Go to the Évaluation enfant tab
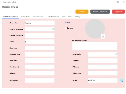Image resolution: width=126 pixels, height=94 pixels. click(x=53, y=17)
